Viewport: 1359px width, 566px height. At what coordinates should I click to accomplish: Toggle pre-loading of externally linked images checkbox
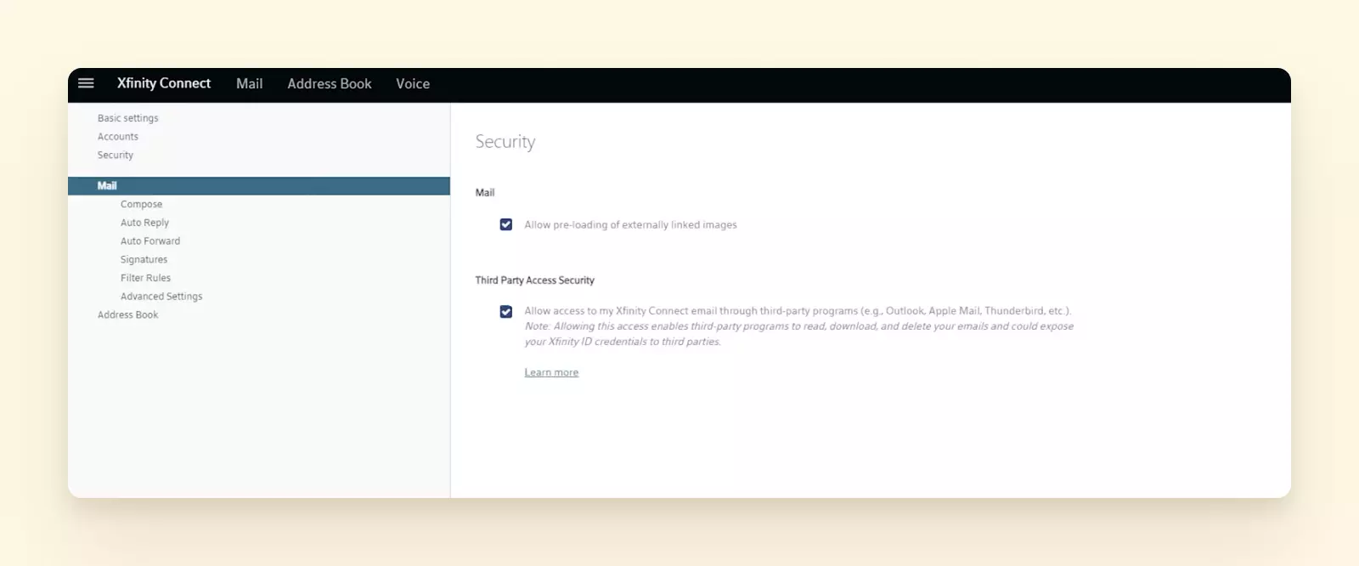pyautogui.click(x=506, y=224)
